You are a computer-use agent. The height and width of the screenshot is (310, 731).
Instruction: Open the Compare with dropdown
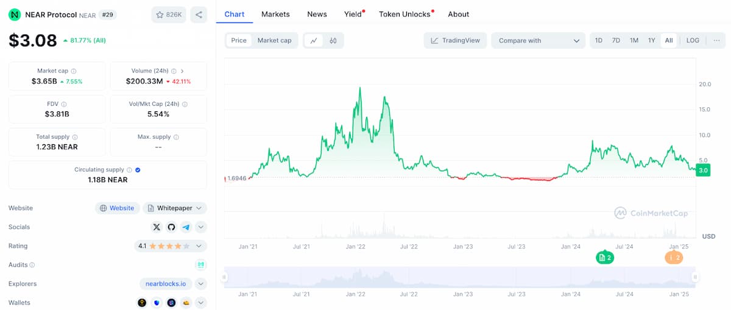point(539,41)
